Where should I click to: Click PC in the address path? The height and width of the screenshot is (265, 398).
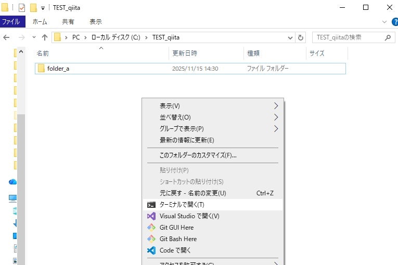[x=76, y=37]
